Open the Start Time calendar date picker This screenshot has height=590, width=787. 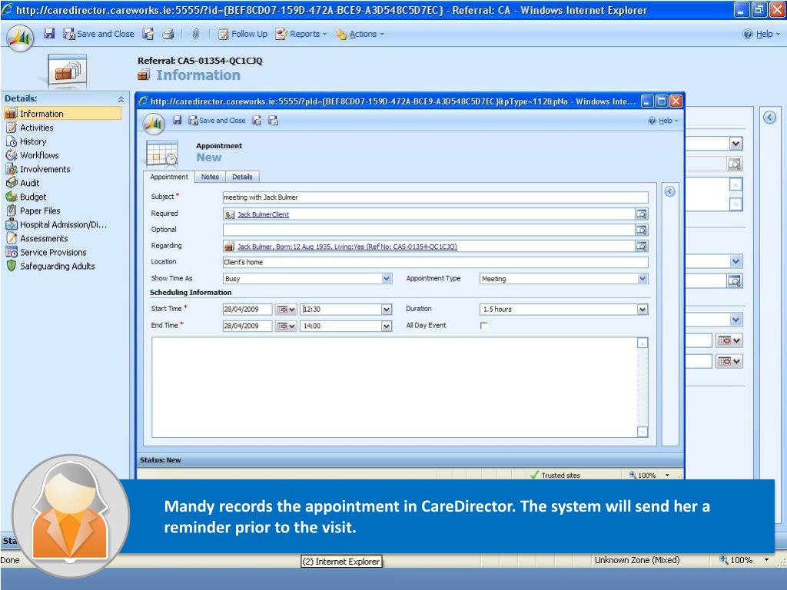[x=286, y=310]
